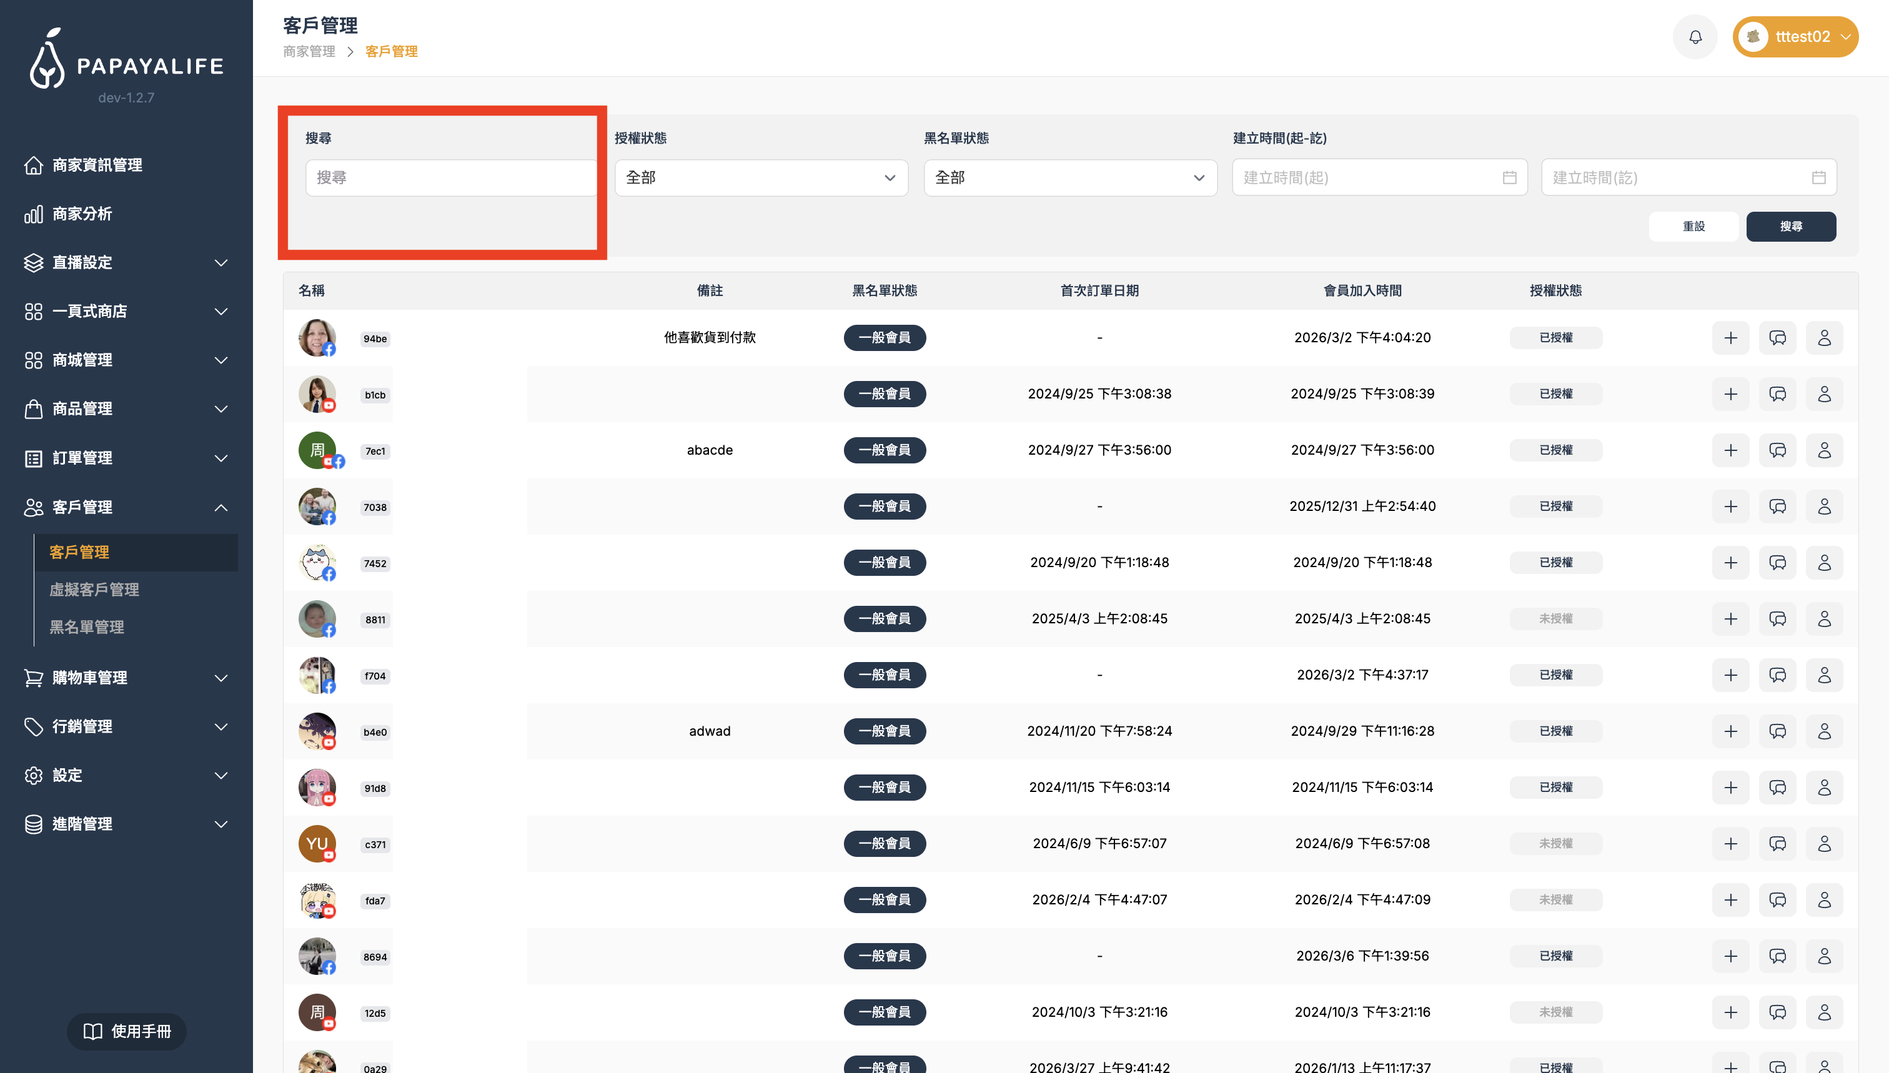
Task: Open 商家分析 in sidebar
Action: pos(82,214)
